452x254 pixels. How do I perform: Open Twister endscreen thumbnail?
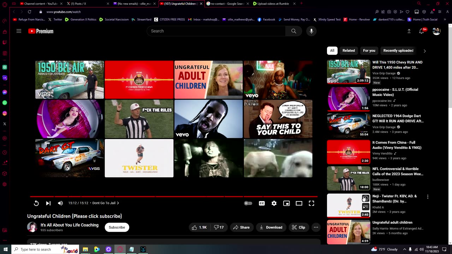(139, 158)
